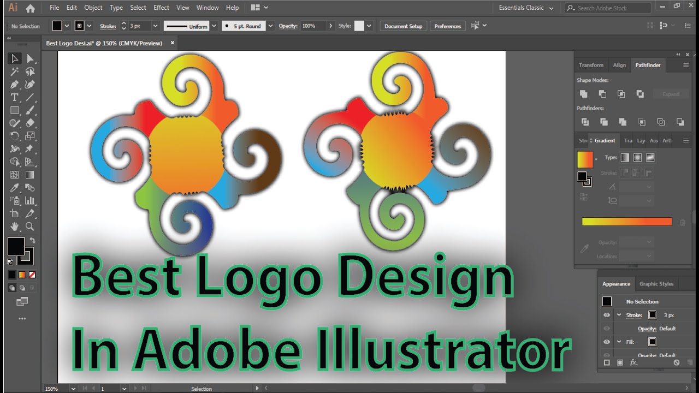
Task: Click the Minus Front shape mode icon
Action: coord(602,94)
